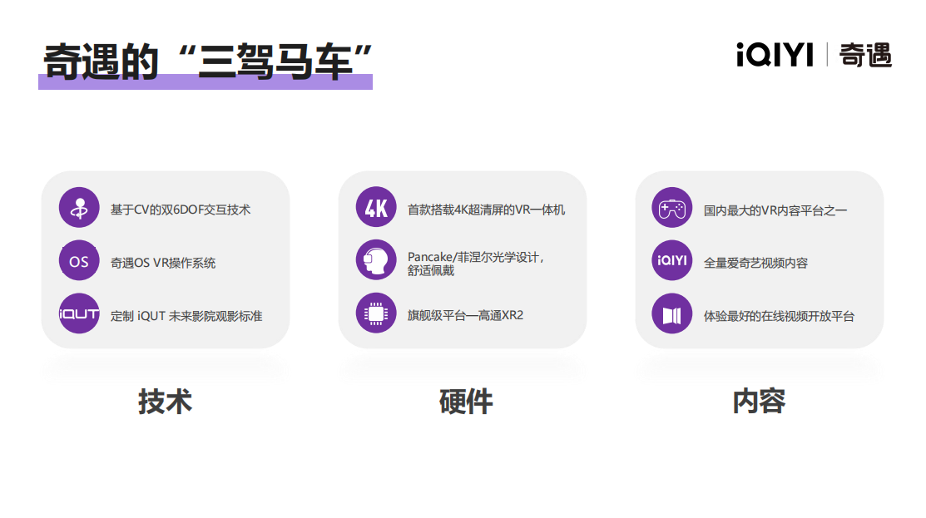Click the purple OS circle icon
926x518 pixels.
click(x=79, y=261)
